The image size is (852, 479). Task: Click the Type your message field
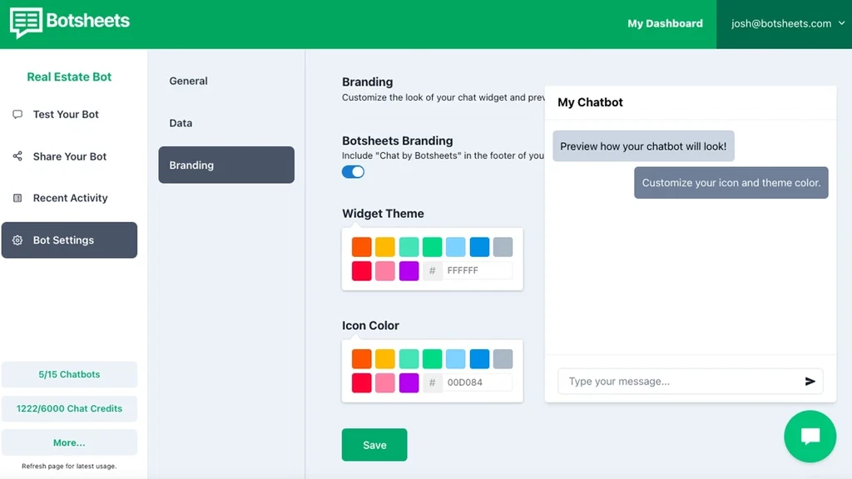pyautogui.click(x=678, y=382)
